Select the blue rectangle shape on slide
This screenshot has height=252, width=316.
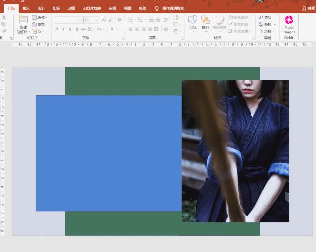[x=109, y=153]
